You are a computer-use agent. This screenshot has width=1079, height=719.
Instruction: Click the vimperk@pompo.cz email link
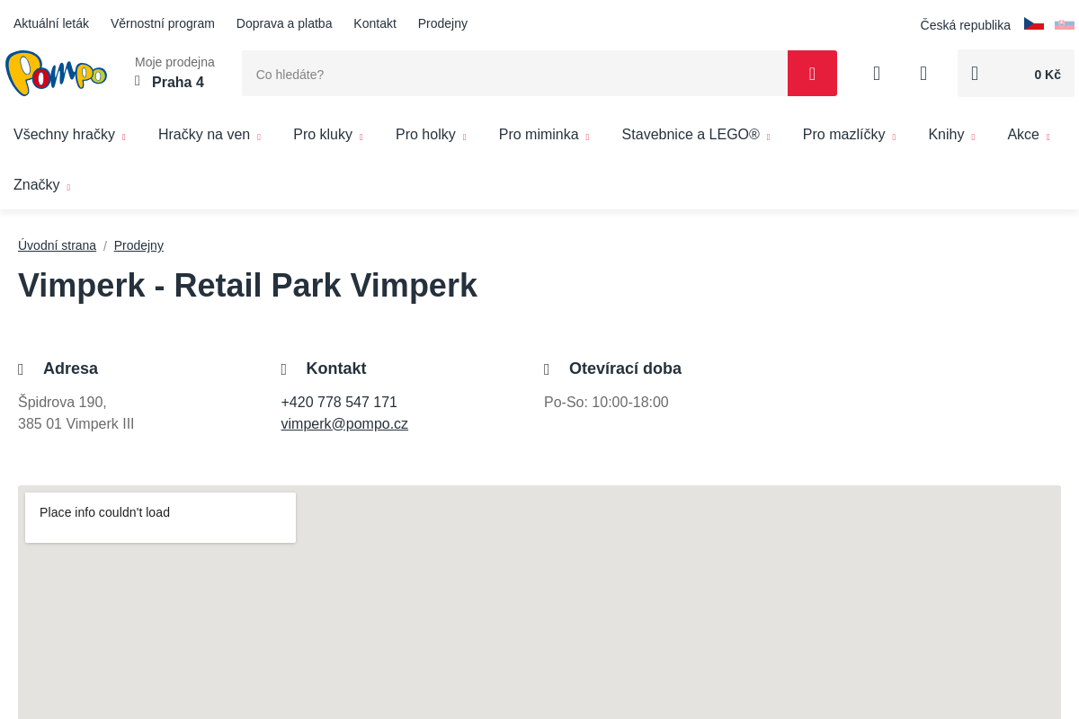tap(344, 424)
